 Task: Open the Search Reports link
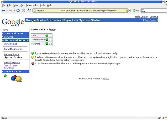[12, 62]
